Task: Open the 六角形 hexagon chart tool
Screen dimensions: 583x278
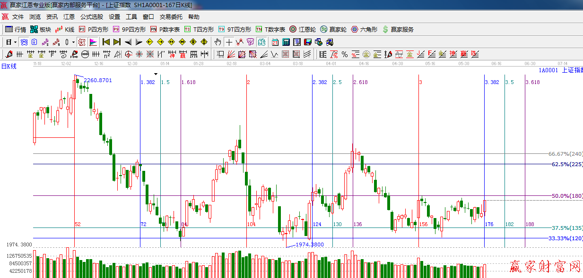Action: (364, 29)
